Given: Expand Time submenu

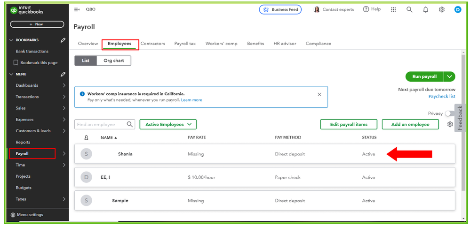Looking at the screenshot, I should click(x=64, y=165).
